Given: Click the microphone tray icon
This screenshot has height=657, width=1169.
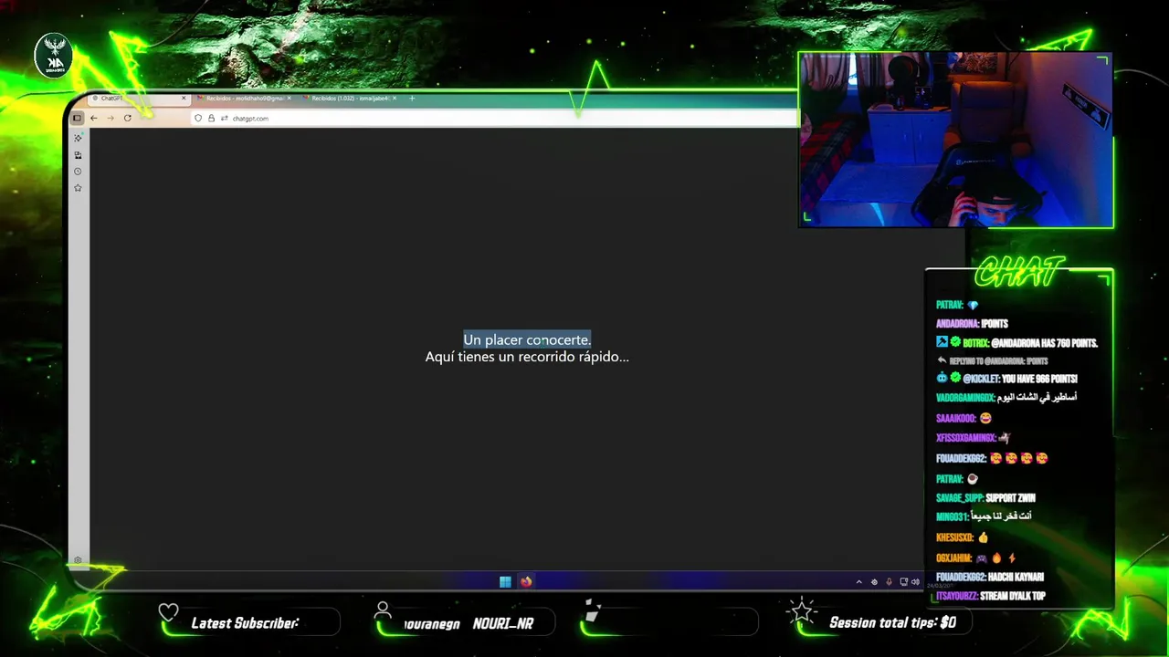Looking at the screenshot, I should 889,581.
